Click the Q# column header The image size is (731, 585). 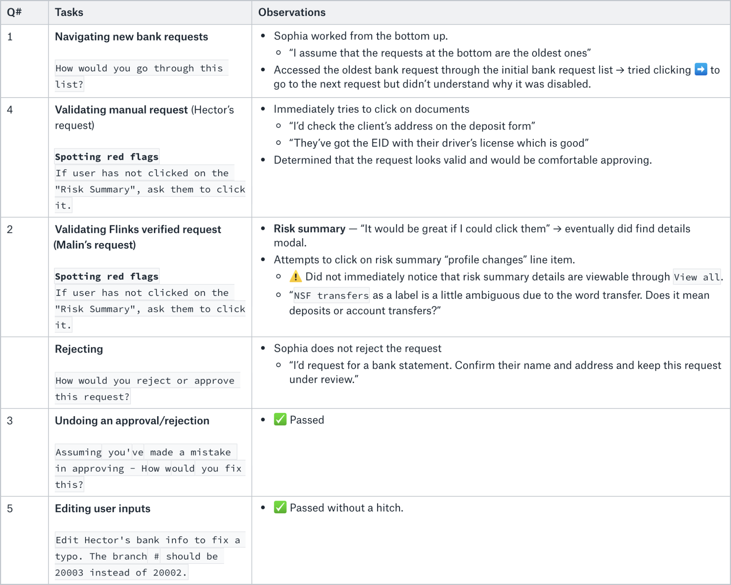(15, 12)
